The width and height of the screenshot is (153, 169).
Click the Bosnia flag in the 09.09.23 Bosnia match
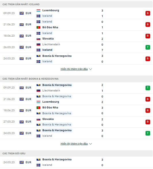pos(38,85)
